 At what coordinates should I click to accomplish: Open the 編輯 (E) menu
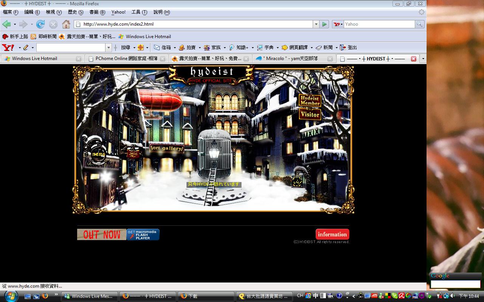32,12
